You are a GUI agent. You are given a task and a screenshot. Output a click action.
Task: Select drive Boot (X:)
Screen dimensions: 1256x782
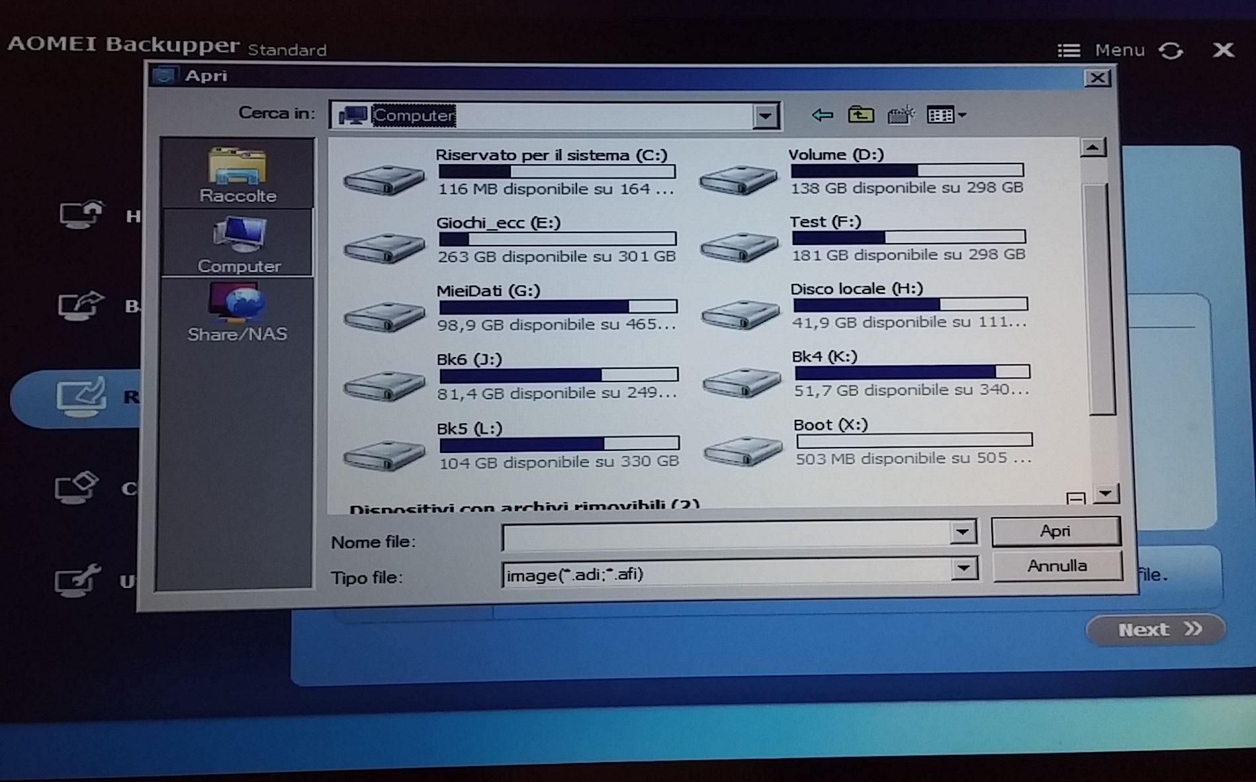[x=868, y=442]
